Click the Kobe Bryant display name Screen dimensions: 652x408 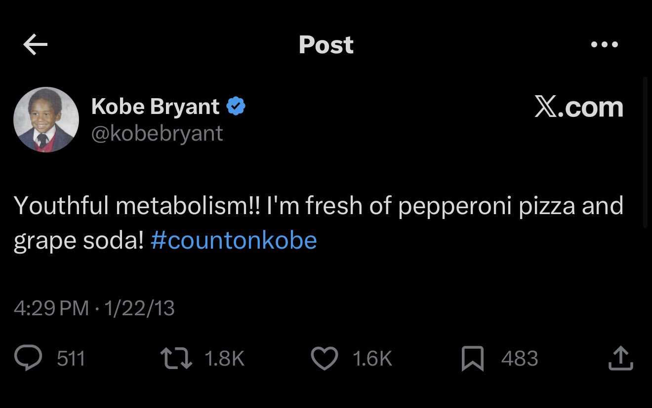155,106
